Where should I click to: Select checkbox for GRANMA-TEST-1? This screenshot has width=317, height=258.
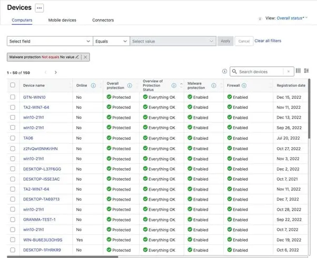click(x=13, y=220)
